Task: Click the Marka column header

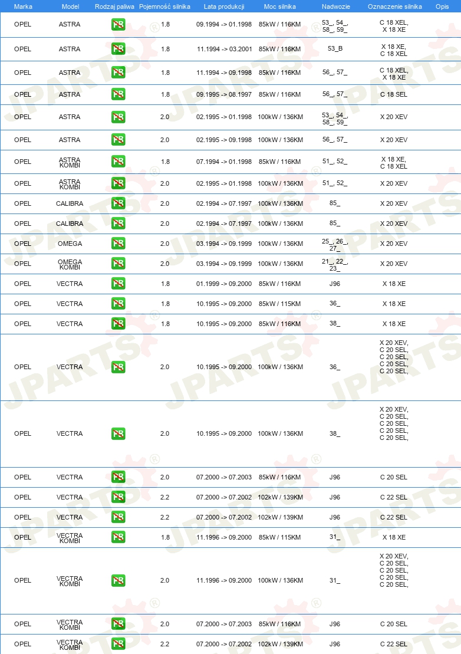Action: (23, 6)
